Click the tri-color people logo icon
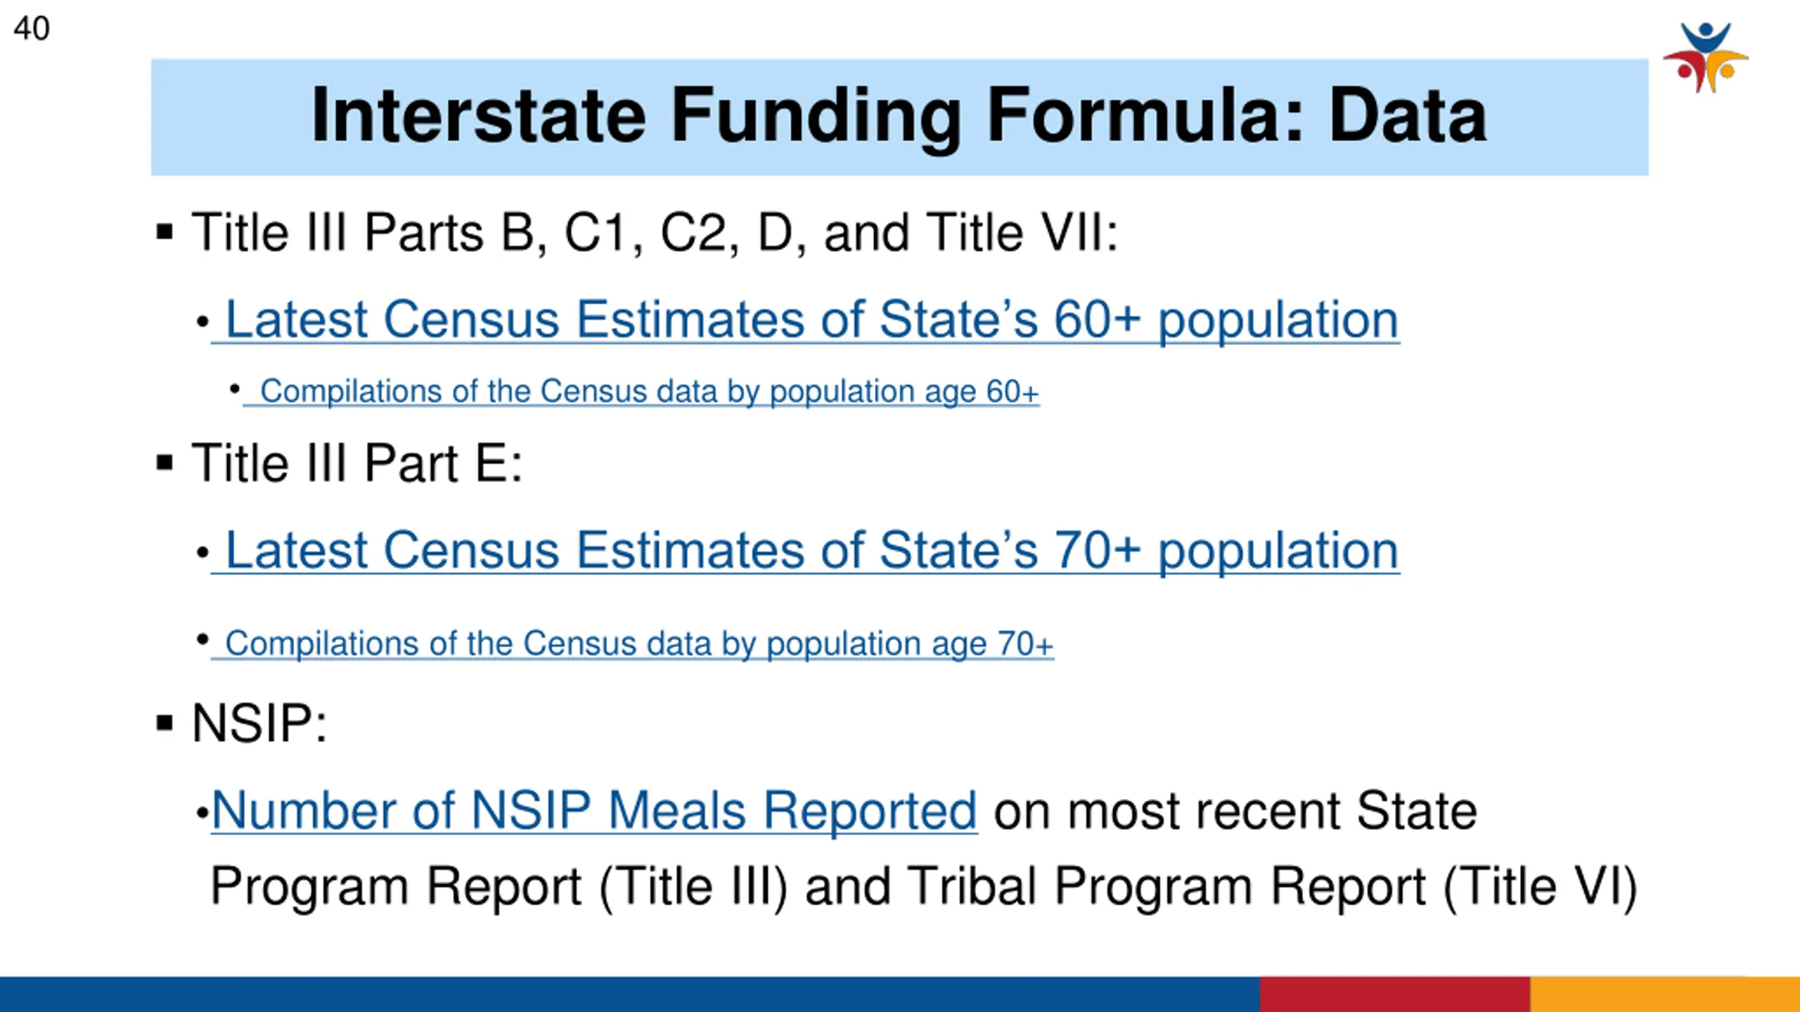This screenshot has width=1800, height=1012. click(1705, 58)
